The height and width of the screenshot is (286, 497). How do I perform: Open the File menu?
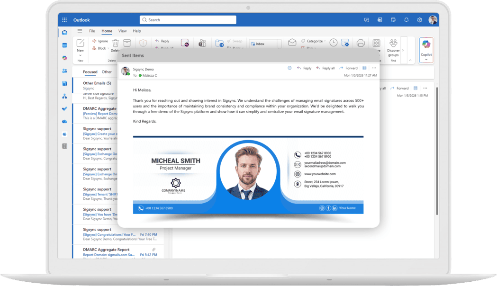[92, 31]
